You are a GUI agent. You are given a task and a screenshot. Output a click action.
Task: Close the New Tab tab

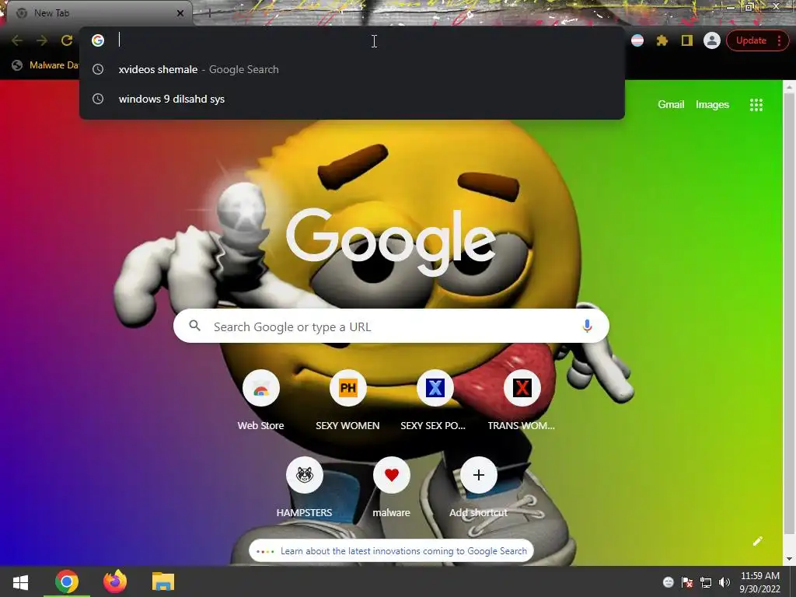click(180, 13)
